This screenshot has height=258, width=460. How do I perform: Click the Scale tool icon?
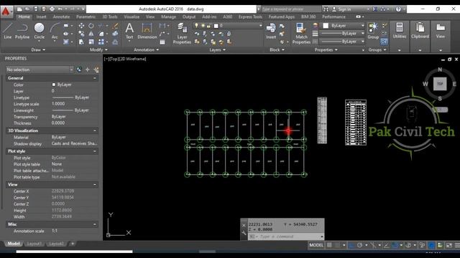point(91,42)
